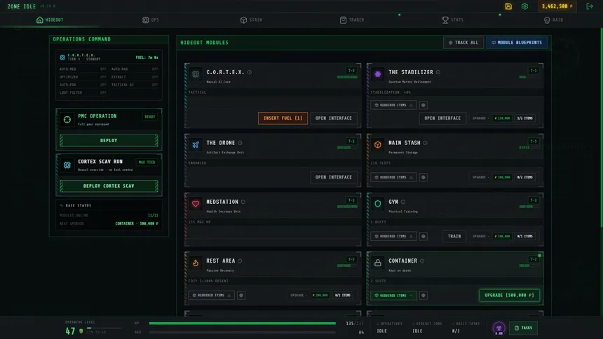This screenshot has height=339, width=603.
Task: Click the operator level XP bar
Action: click(104, 328)
